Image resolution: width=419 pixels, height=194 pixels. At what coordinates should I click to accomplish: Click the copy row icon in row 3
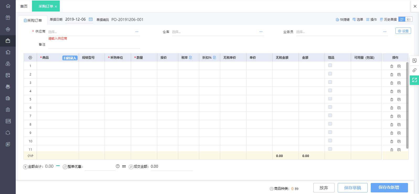(399, 83)
